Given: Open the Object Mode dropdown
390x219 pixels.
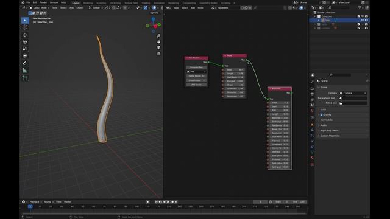Looking at the screenshot, I should click(x=39, y=8).
